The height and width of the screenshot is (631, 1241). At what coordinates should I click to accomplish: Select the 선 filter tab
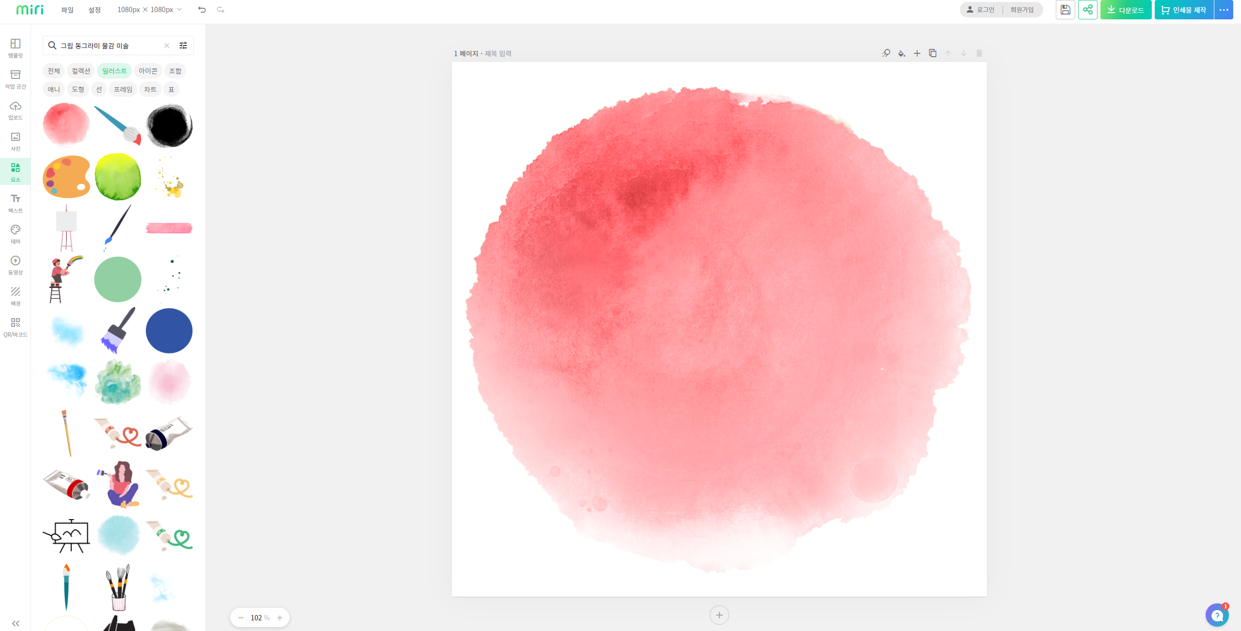(x=99, y=89)
